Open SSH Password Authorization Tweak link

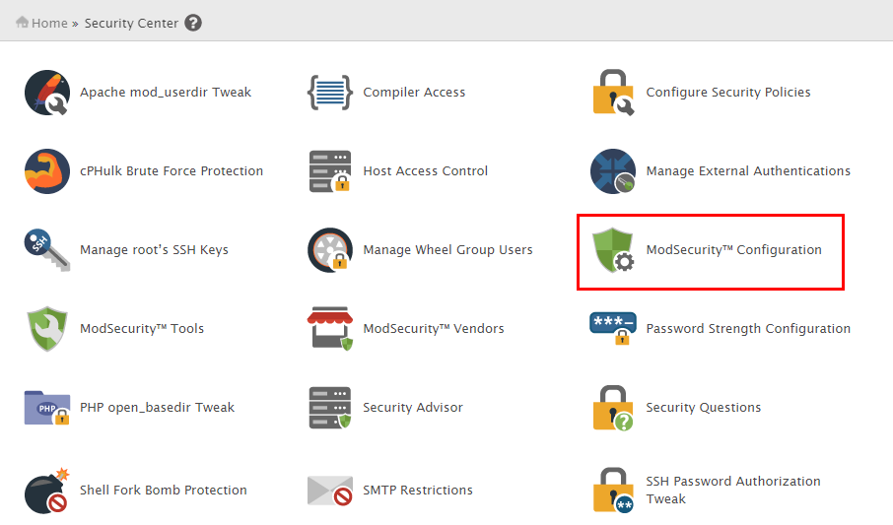tap(733, 491)
